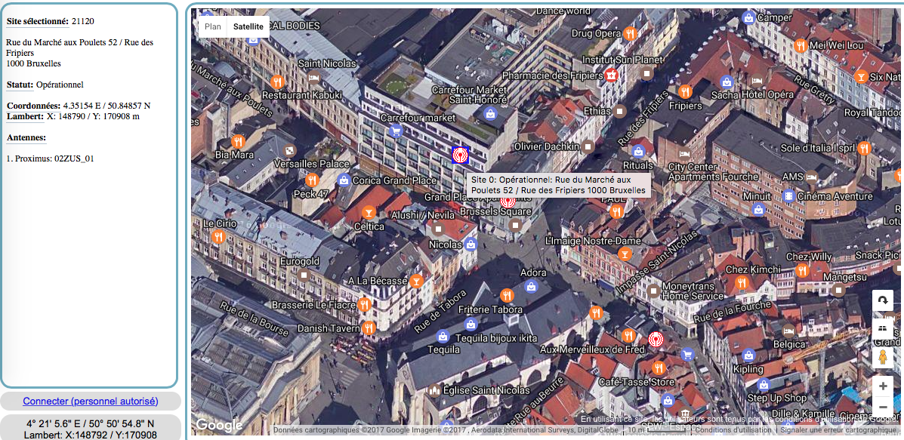Select the Satellite map view tab
The height and width of the screenshot is (440, 904).
[x=248, y=26]
